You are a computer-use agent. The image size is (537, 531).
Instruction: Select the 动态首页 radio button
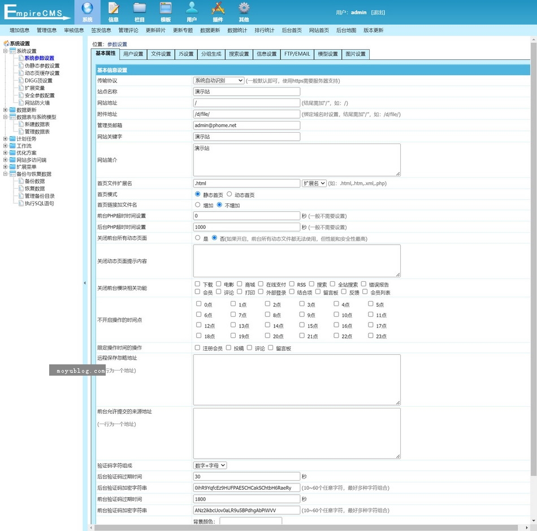point(229,194)
